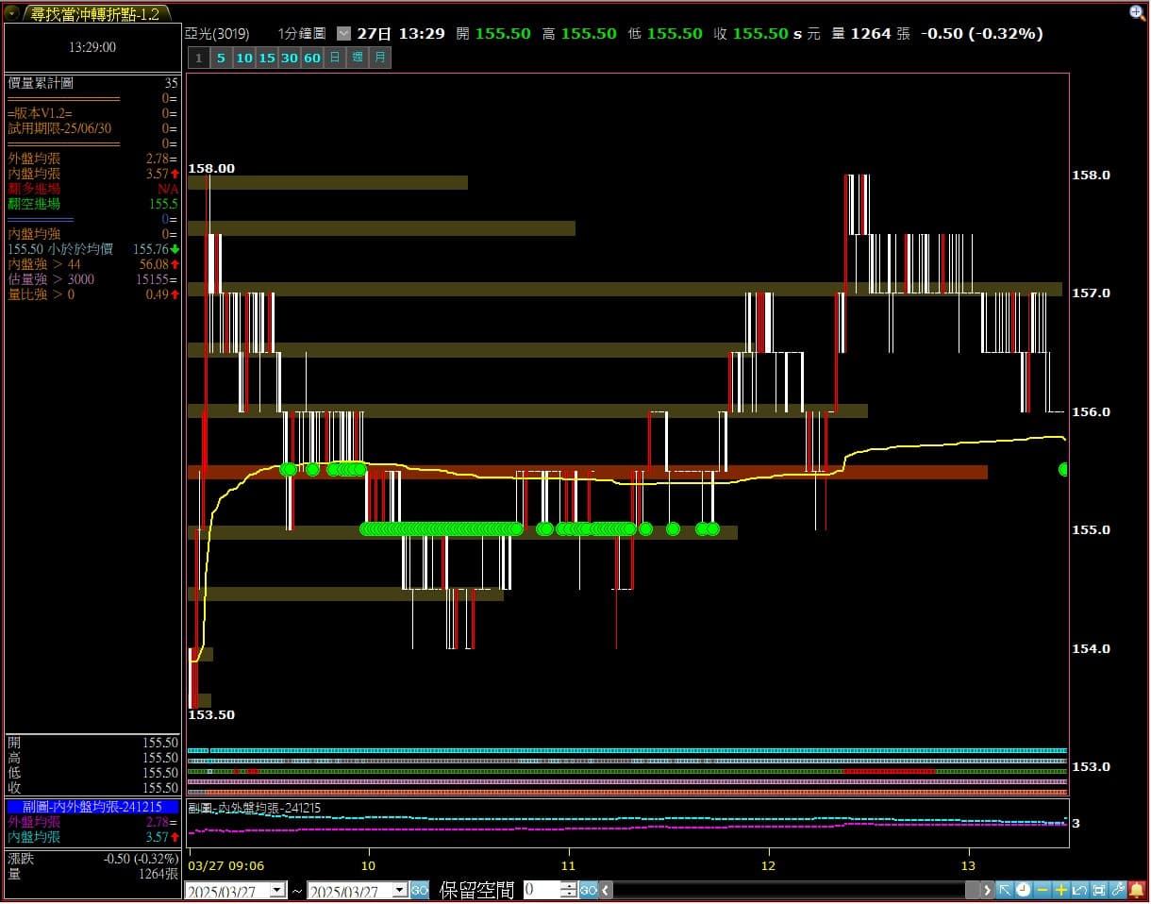Viewport: 1151px width, 904px height.
Task: Select the daily (日) timeframe
Action: click(335, 58)
